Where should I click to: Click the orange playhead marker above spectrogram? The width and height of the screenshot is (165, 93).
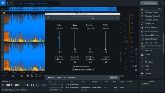coord(4,13)
